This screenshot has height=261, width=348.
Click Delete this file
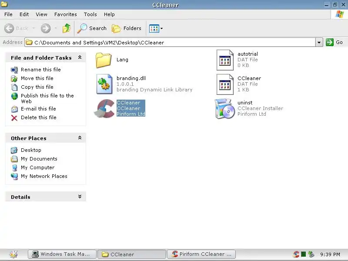[x=39, y=117]
